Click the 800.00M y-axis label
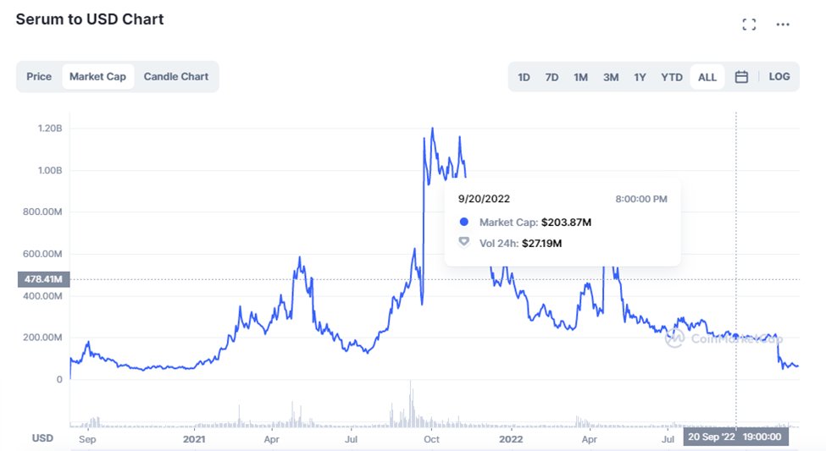 coord(42,212)
